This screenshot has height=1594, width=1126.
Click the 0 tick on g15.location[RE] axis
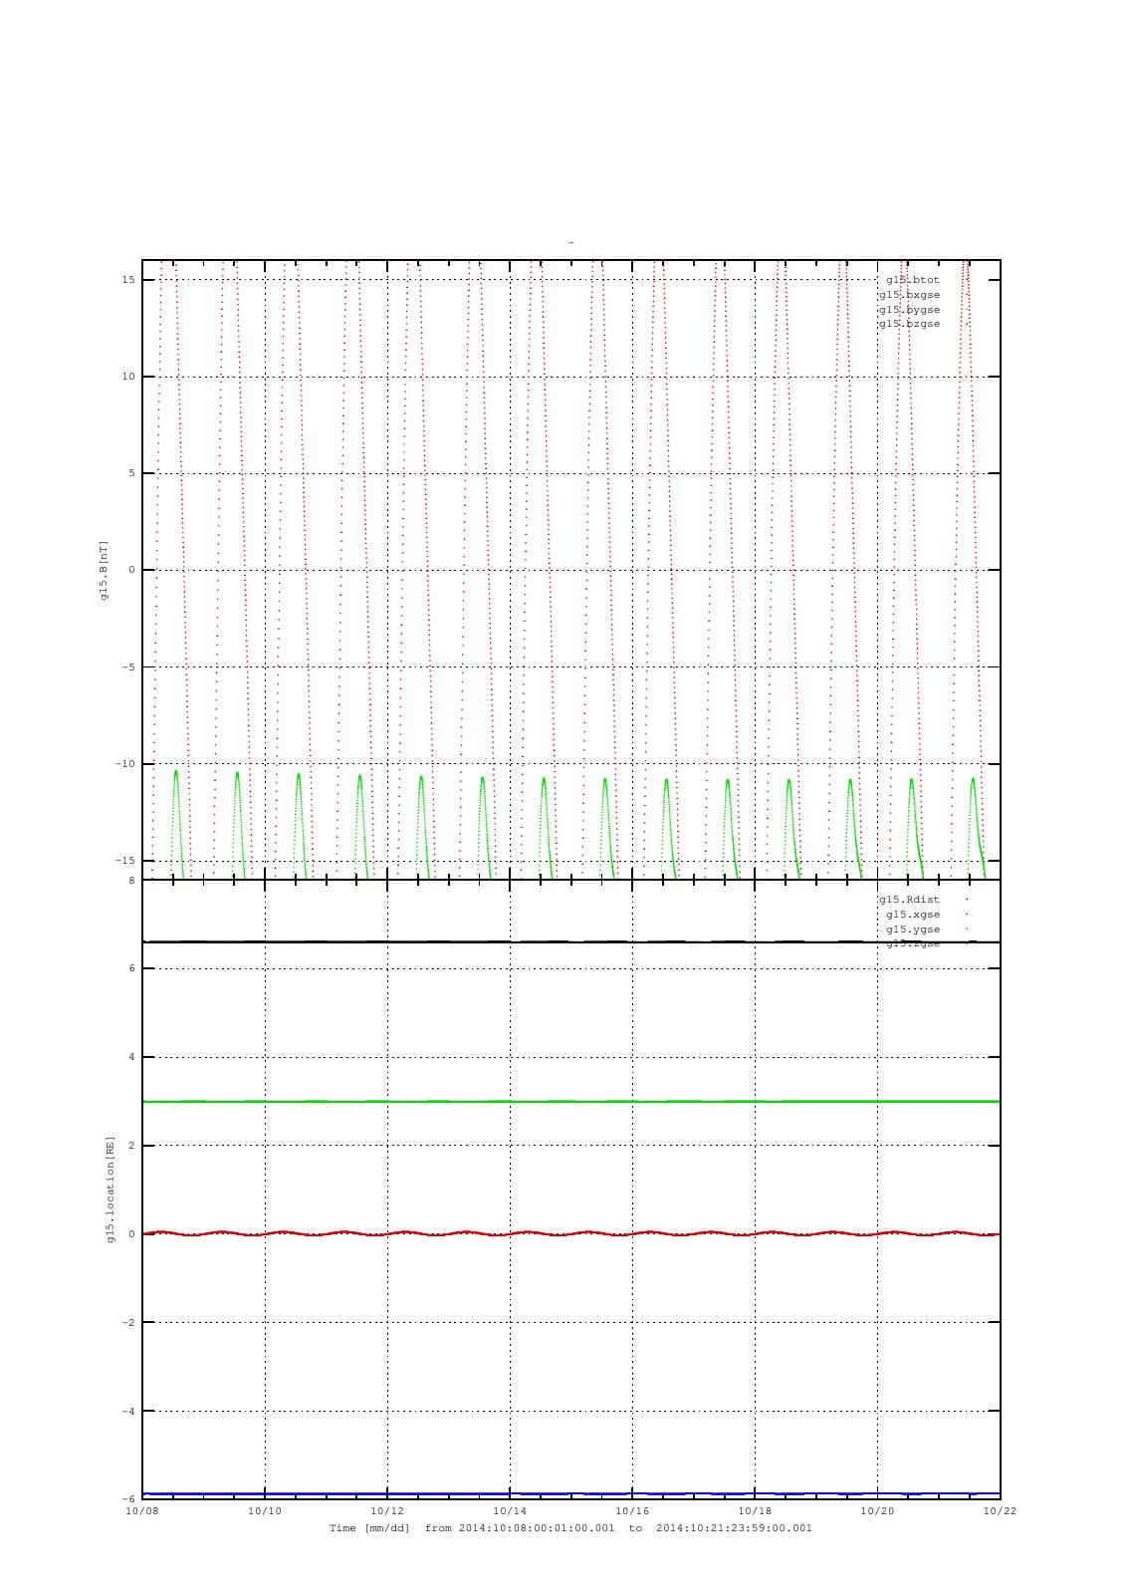(x=131, y=1234)
